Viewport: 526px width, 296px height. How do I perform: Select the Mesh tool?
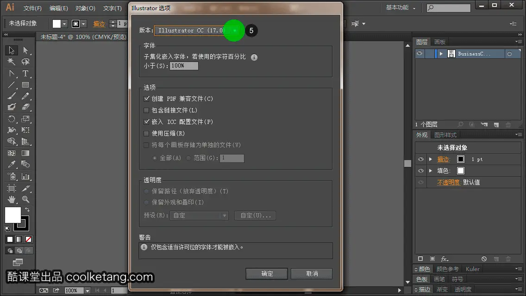(x=12, y=153)
